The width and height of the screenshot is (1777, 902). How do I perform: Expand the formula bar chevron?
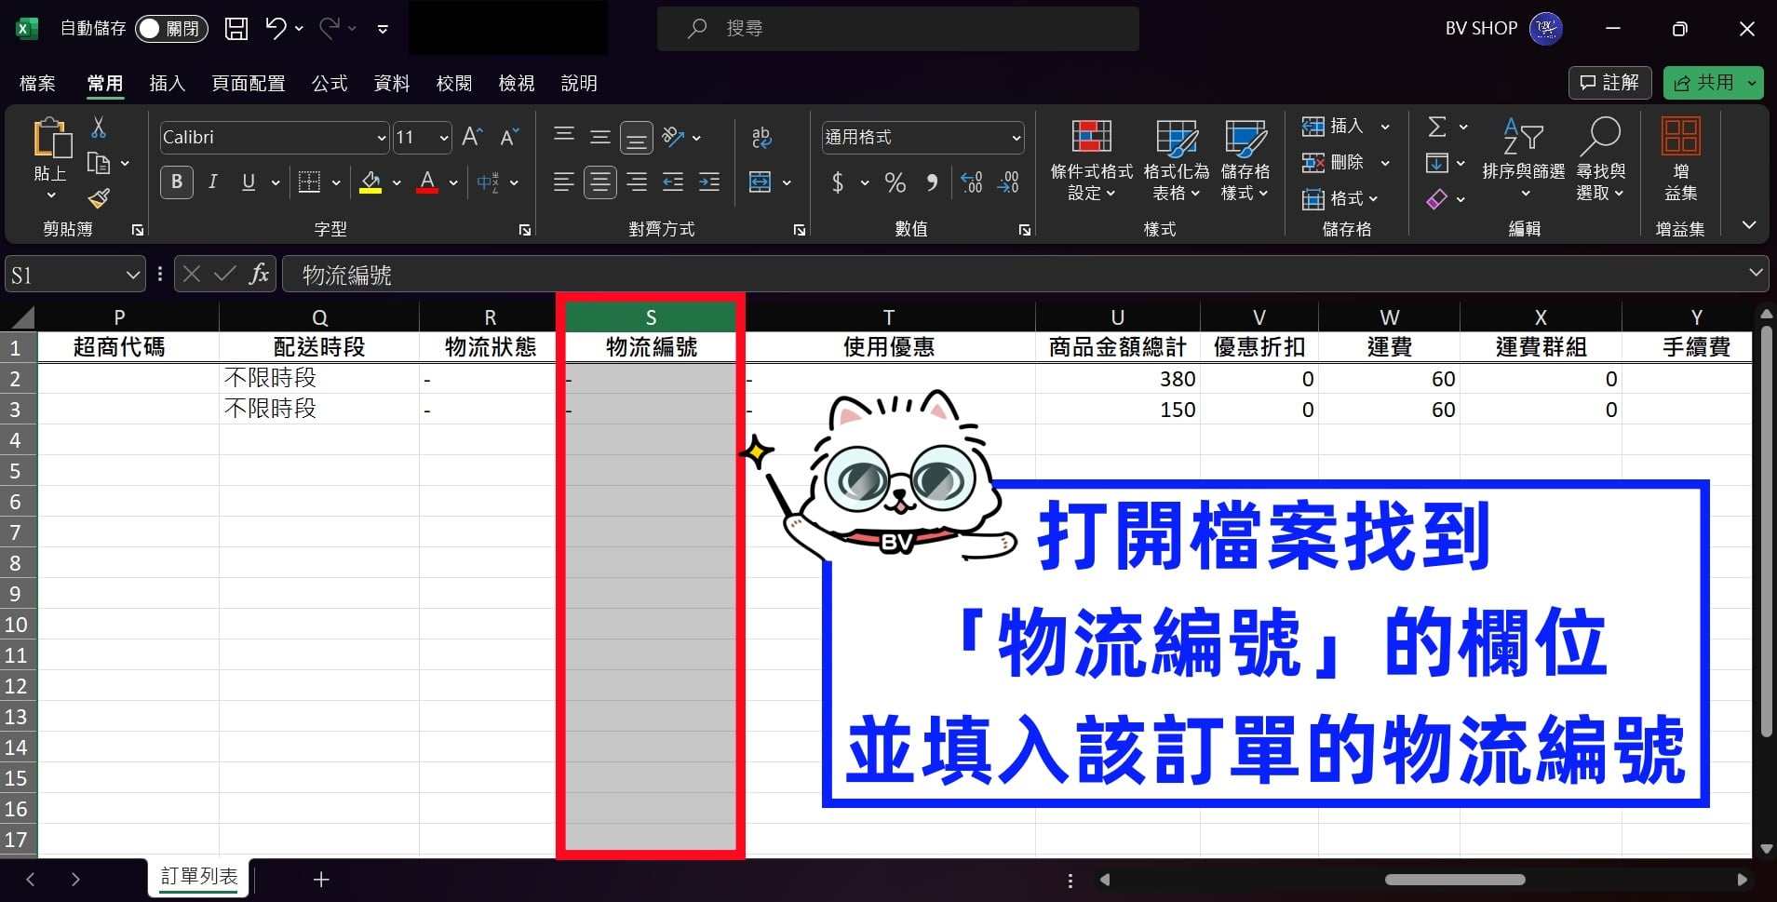(x=1756, y=274)
